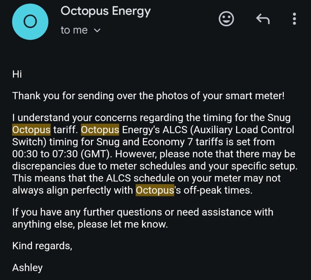Click the 'Ashley' signature name
Viewport: 311px width, 280px height.
pyautogui.click(x=27, y=268)
